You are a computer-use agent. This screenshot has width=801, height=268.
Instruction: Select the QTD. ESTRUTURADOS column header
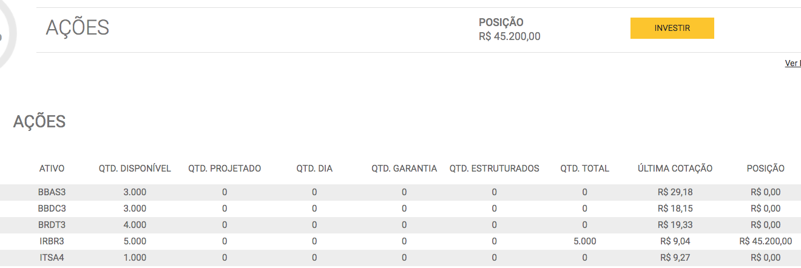[495, 169]
